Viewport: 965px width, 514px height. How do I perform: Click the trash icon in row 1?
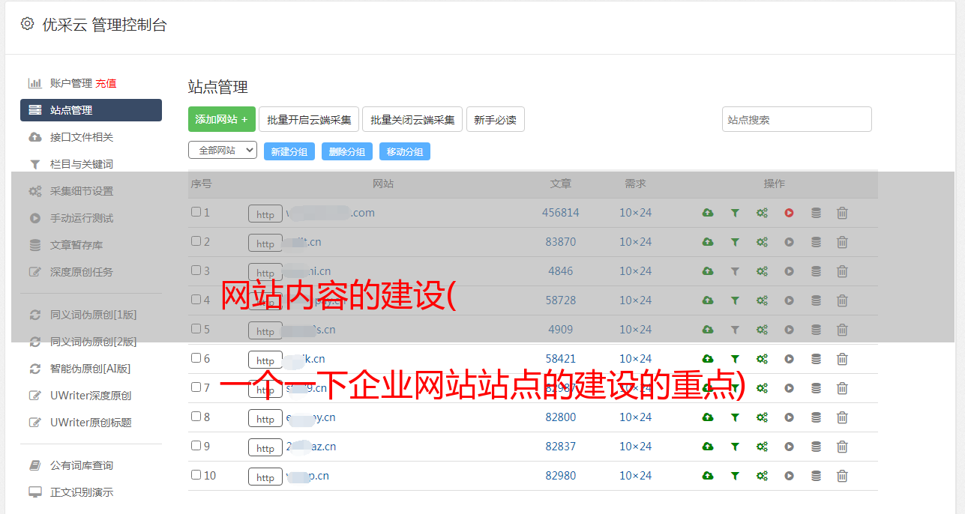point(842,213)
